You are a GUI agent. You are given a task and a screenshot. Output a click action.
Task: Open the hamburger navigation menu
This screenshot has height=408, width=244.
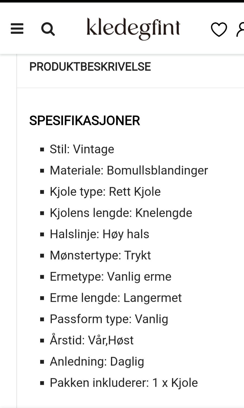point(17,29)
